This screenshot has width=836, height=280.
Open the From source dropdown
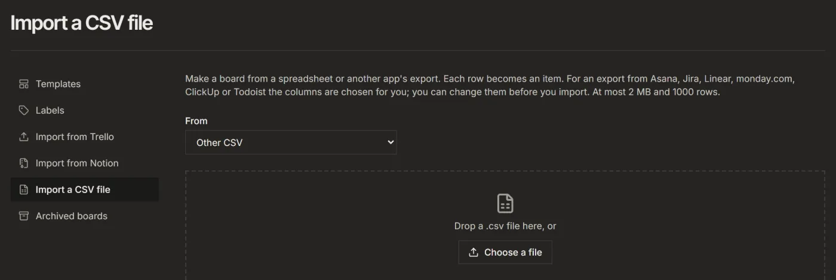coord(291,142)
